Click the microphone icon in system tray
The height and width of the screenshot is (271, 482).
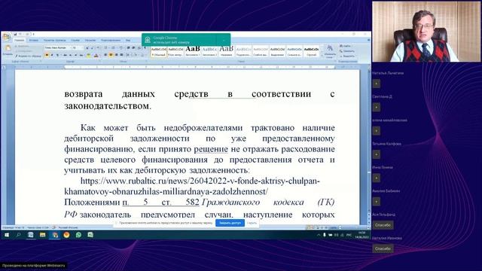click(x=325, y=235)
